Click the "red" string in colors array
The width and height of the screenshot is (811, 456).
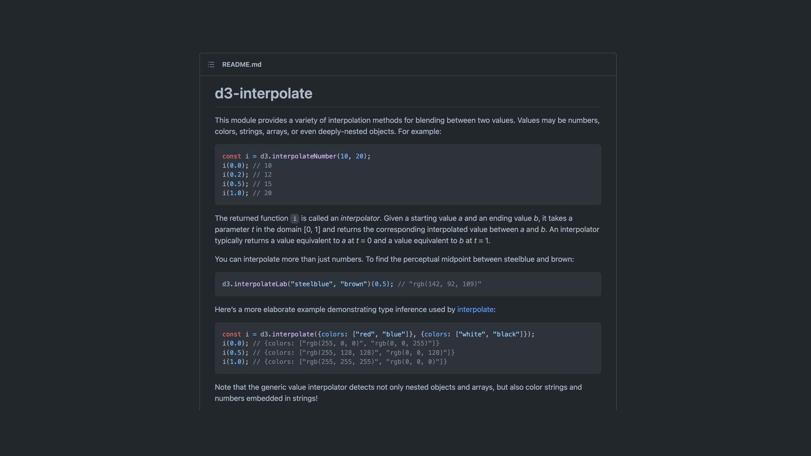click(365, 334)
